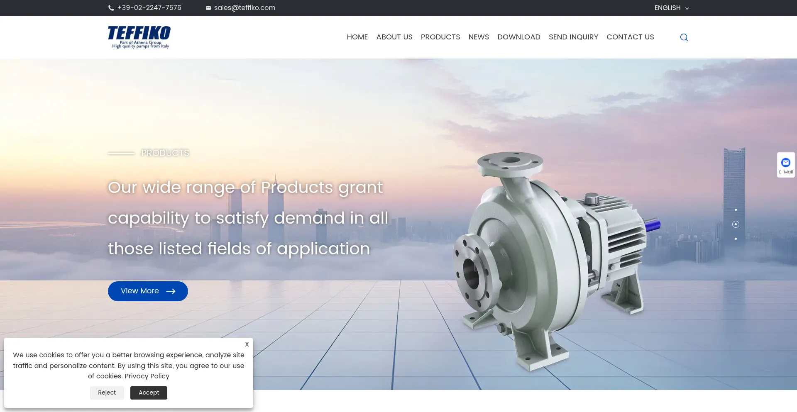Click the TEFFIKO logo
This screenshot has height=412, width=797.
(x=139, y=37)
